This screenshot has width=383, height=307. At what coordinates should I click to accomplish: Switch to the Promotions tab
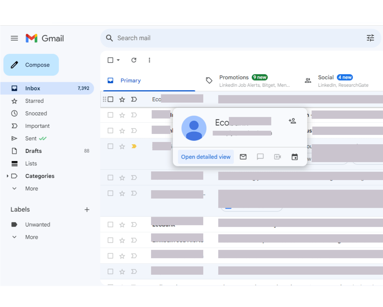248,81
